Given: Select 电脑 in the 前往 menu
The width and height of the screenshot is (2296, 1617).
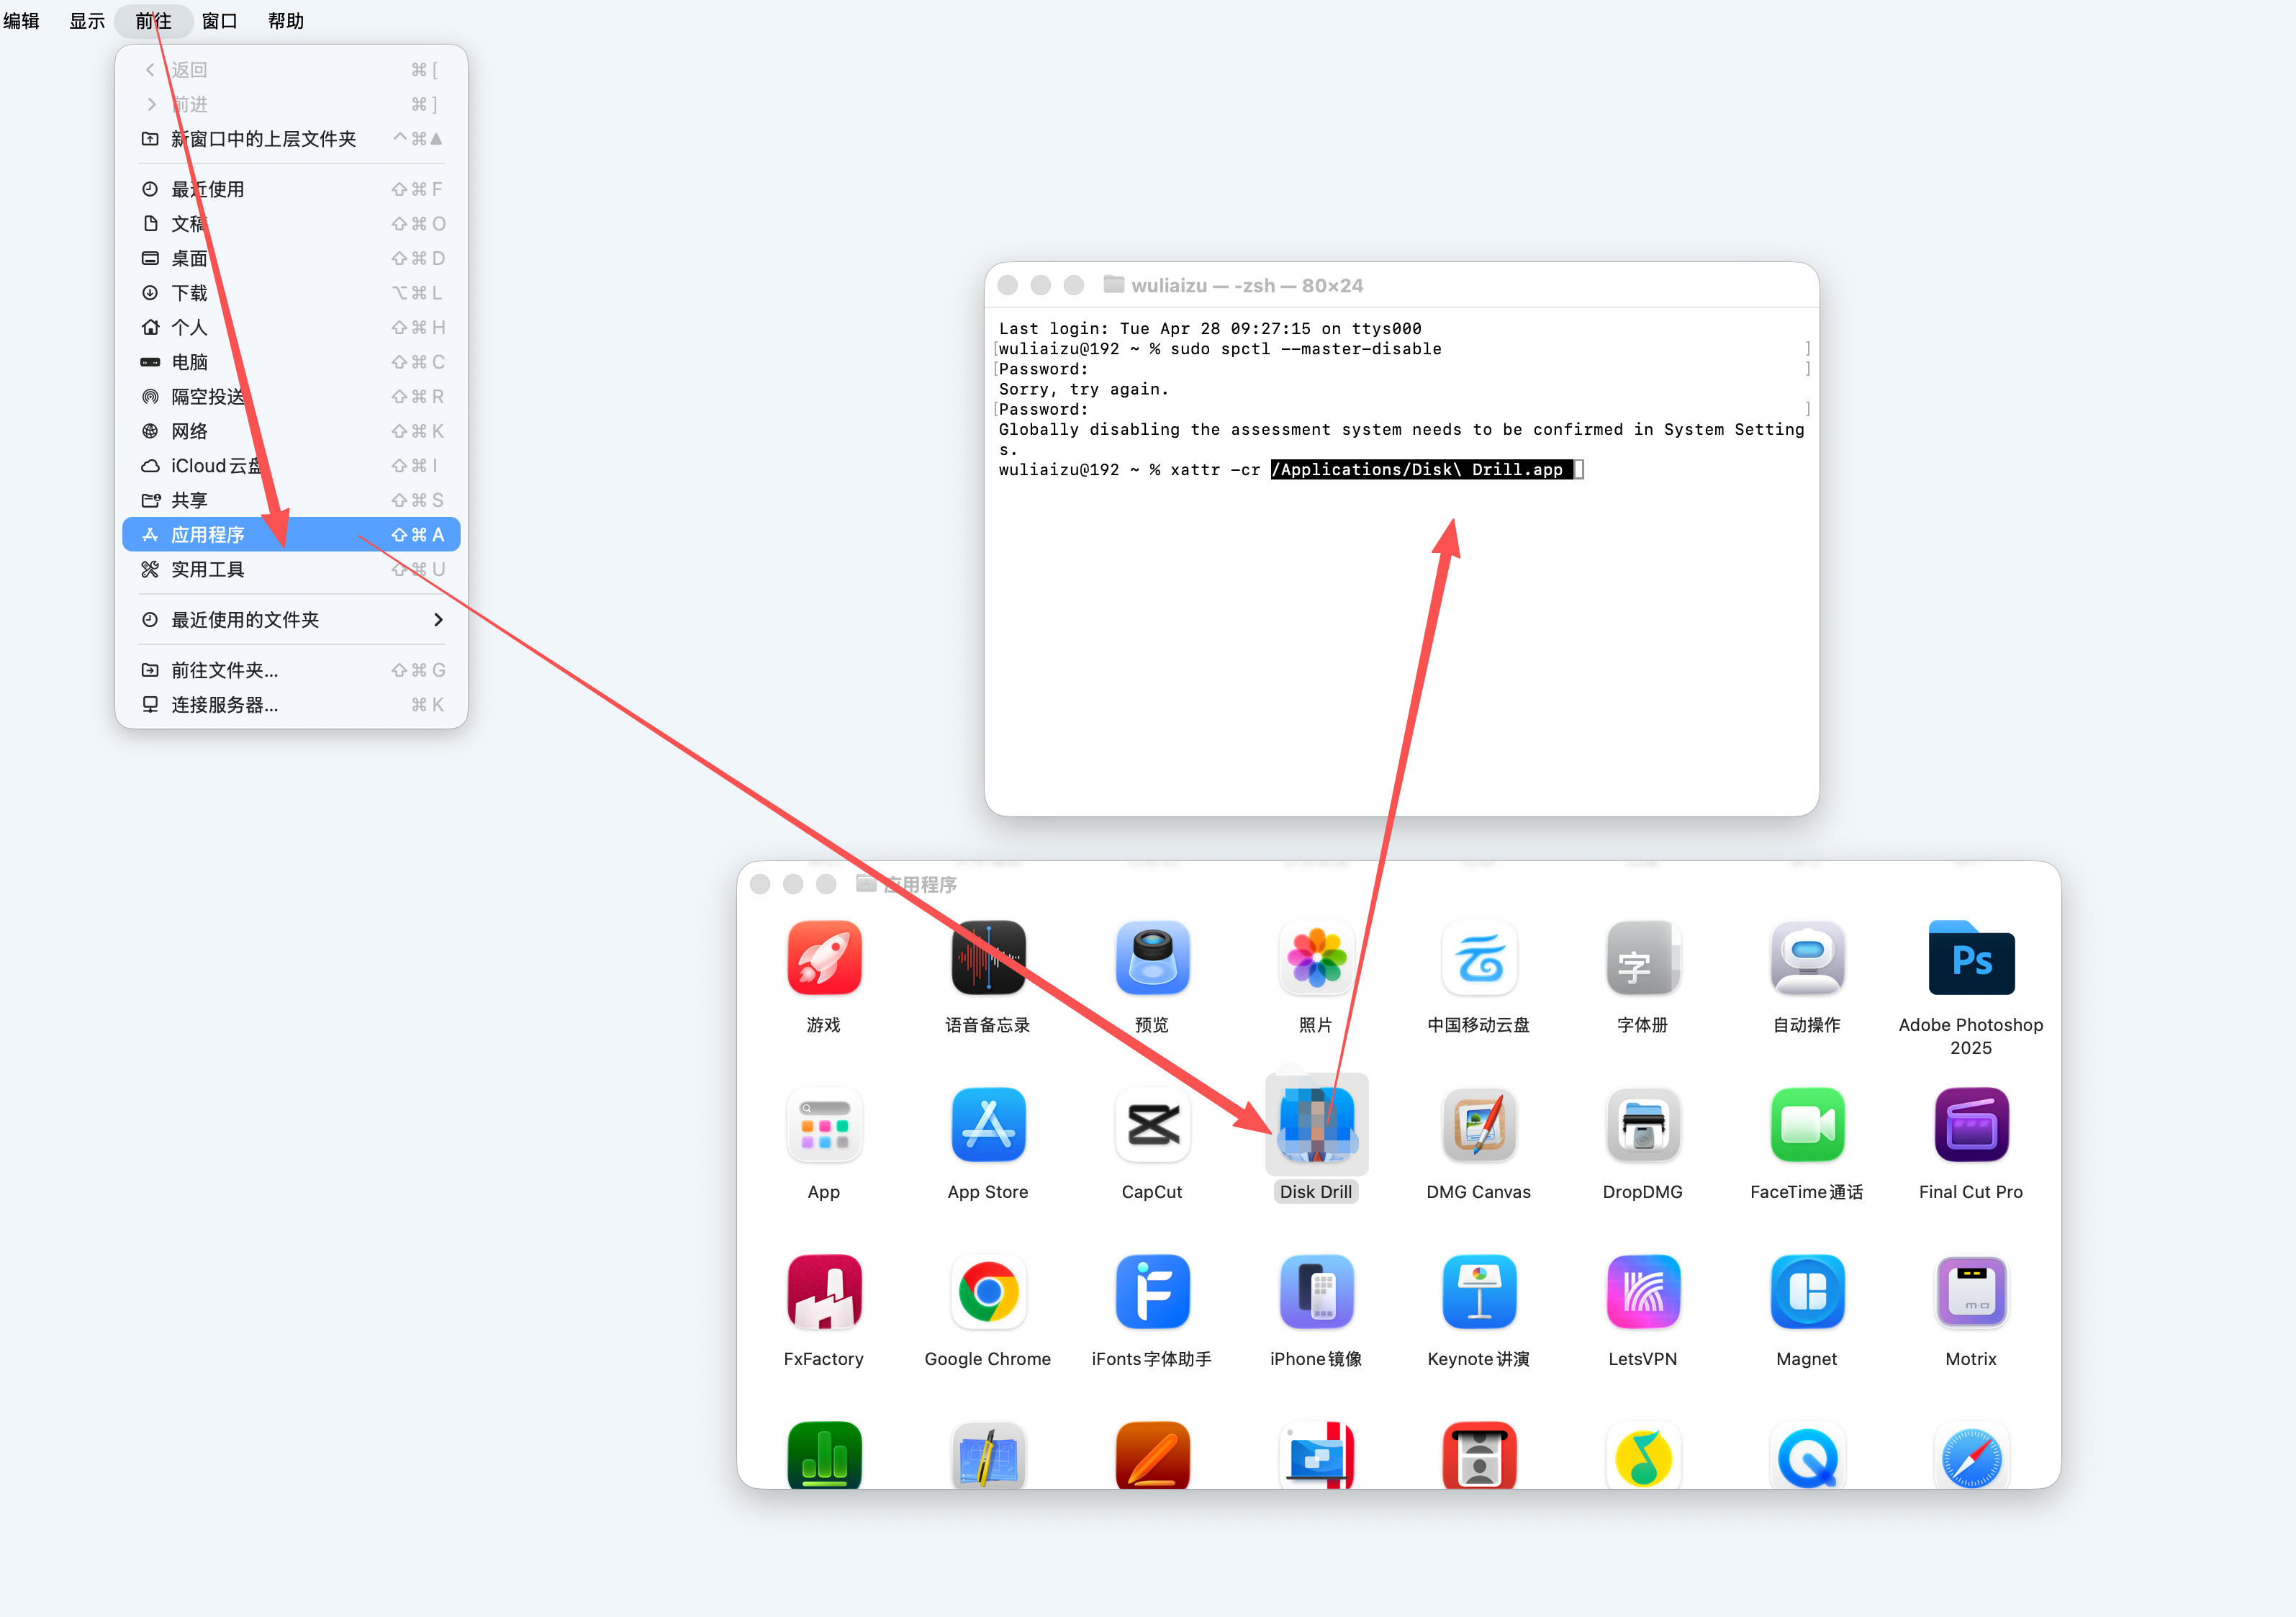Looking at the screenshot, I should coord(291,362).
